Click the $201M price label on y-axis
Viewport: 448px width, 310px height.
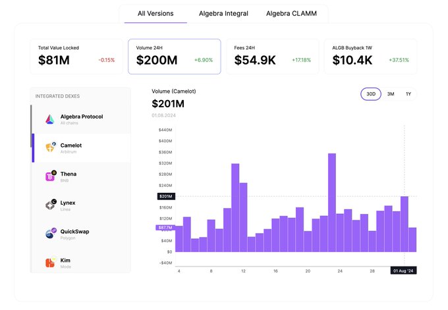pyautogui.click(x=165, y=196)
